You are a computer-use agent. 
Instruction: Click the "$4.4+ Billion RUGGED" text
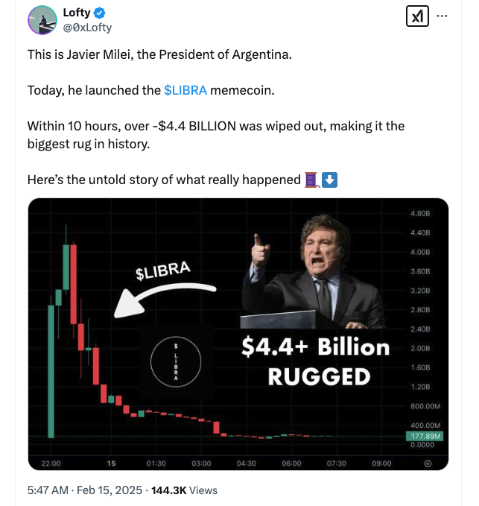point(318,361)
